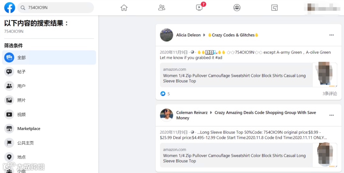Open the Gaming icon in top bar
The image size is (344, 173).
coord(275,8)
